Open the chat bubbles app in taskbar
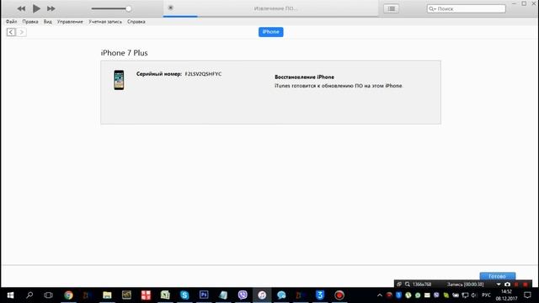The width and height of the screenshot is (539, 303). [x=281, y=295]
